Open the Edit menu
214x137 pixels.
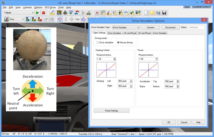click(11, 8)
